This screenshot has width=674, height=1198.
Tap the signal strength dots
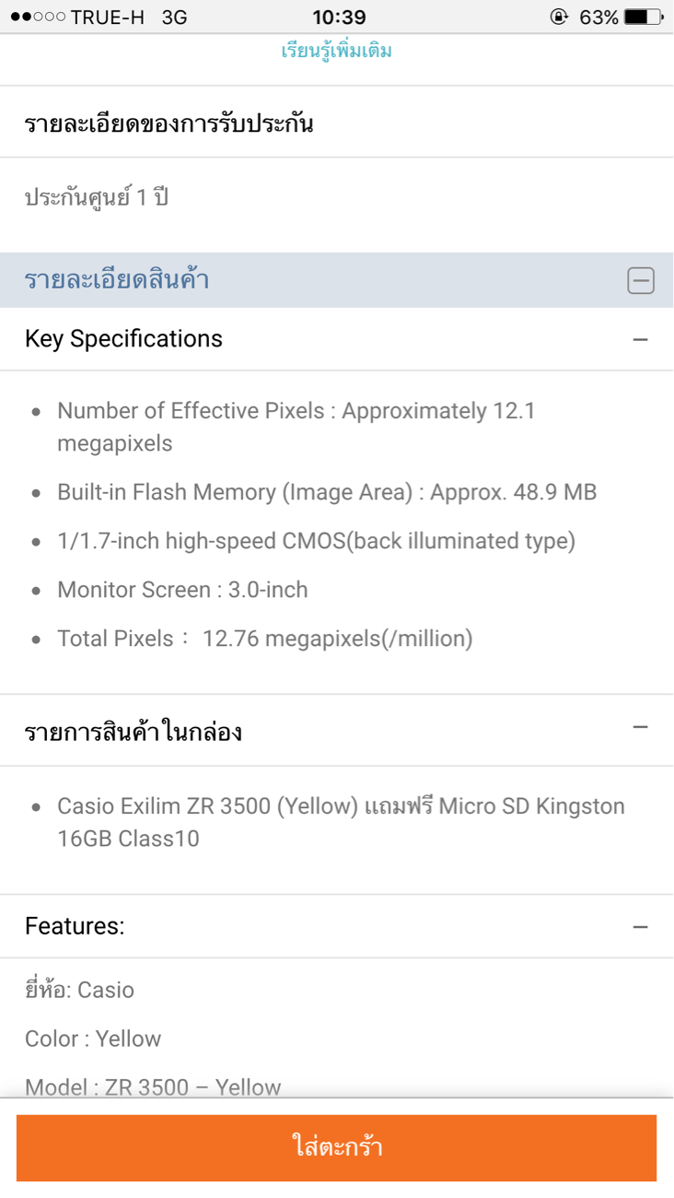pyautogui.click(x=38, y=18)
